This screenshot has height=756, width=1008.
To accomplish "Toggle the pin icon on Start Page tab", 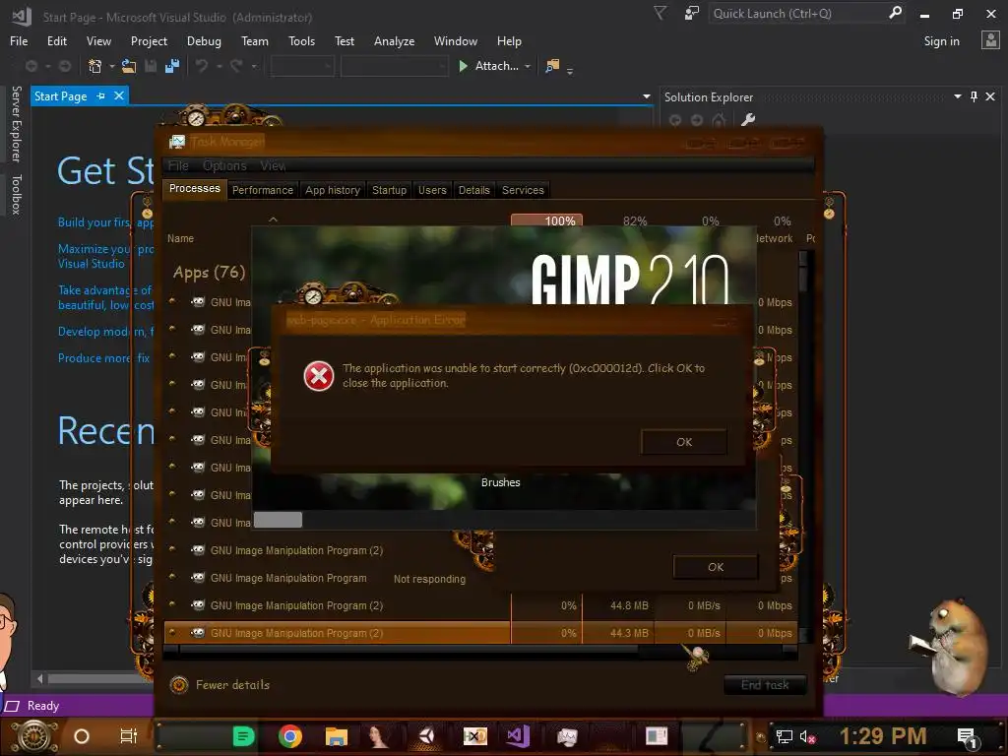I will (101, 95).
